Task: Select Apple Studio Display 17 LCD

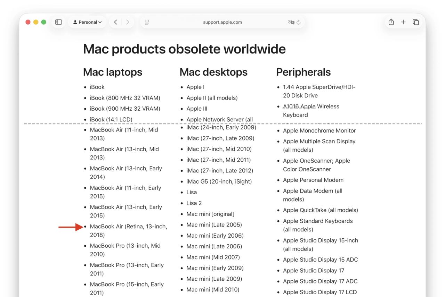Action: pyautogui.click(x=320, y=292)
